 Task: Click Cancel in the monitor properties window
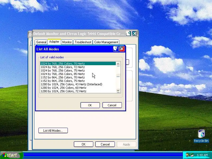[x=105, y=144]
